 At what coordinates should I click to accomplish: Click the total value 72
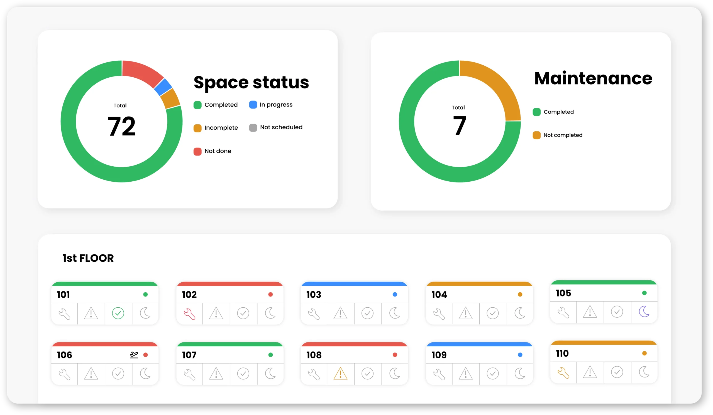pos(122,126)
